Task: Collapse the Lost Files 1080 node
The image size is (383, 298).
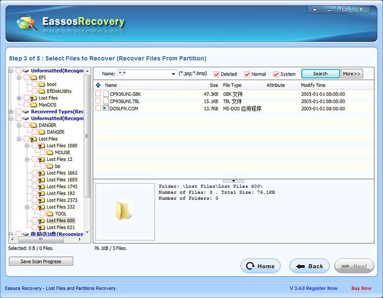Action: click(27, 146)
